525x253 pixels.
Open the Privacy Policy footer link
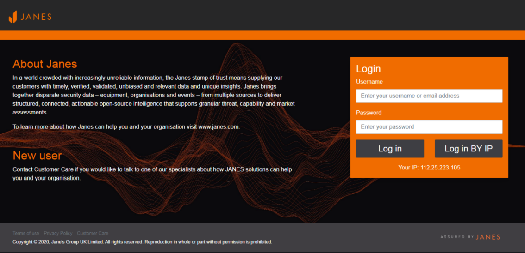click(x=58, y=233)
